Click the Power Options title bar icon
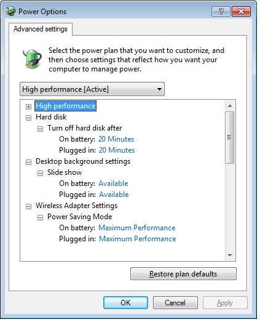 pyautogui.click(x=10, y=12)
